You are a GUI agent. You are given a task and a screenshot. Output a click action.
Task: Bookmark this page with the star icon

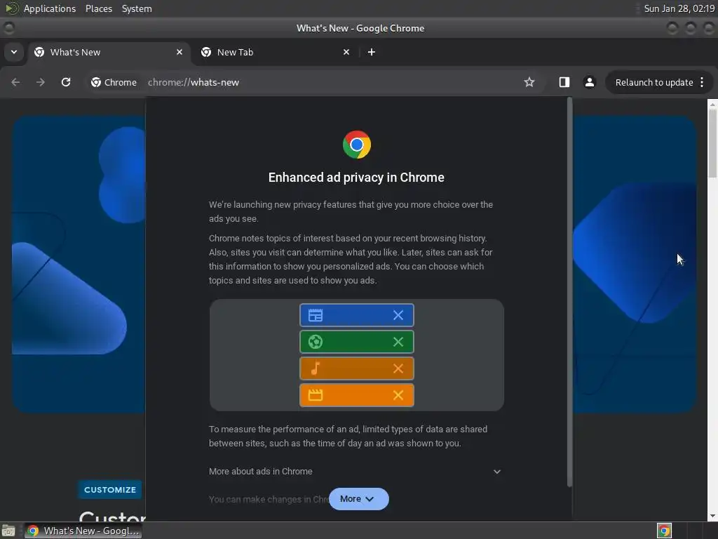click(x=529, y=82)
